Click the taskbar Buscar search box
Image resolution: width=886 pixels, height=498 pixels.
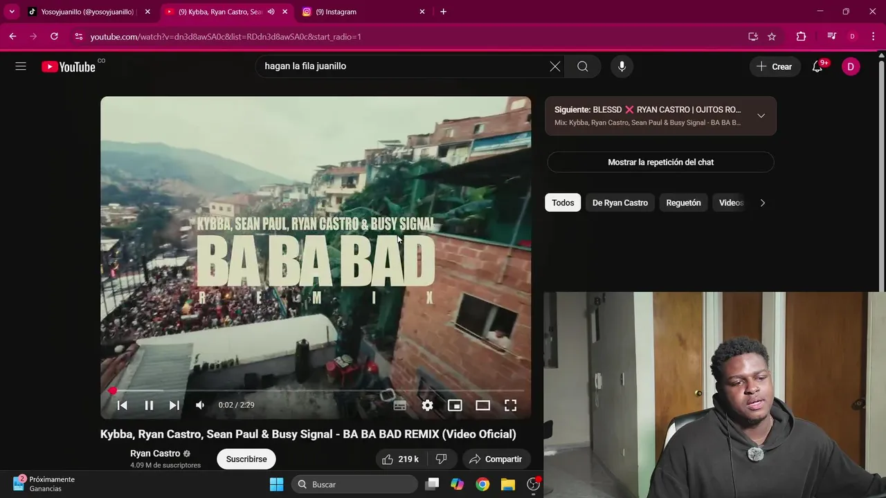(354, 484)
